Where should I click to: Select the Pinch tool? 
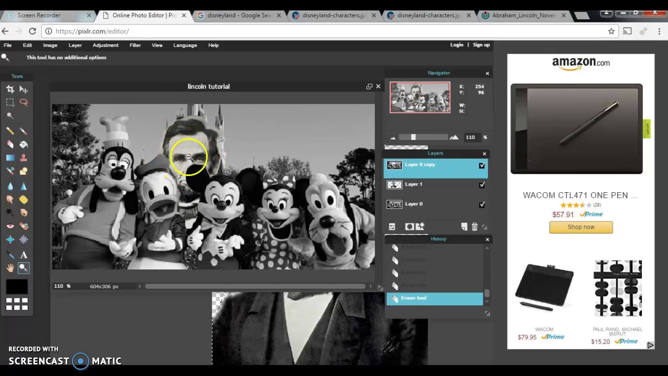23,240
